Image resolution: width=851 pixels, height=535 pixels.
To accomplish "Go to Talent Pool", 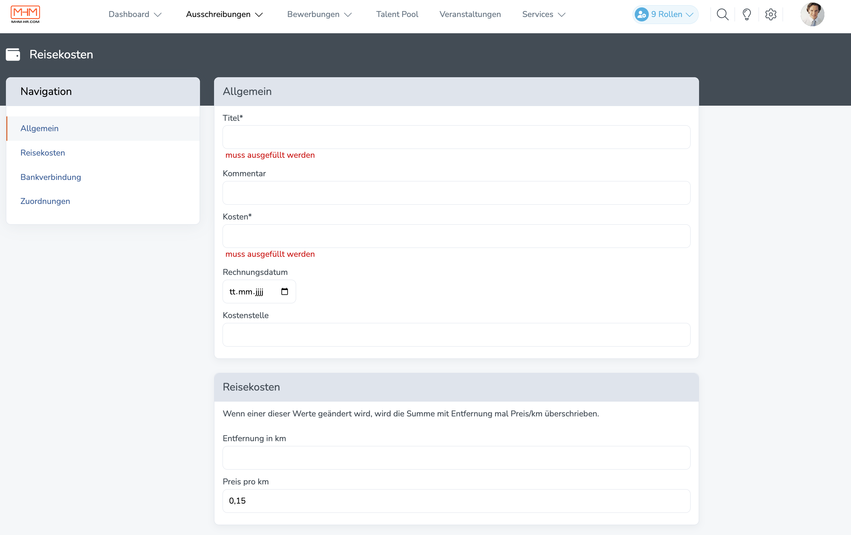I will point(397,14).
